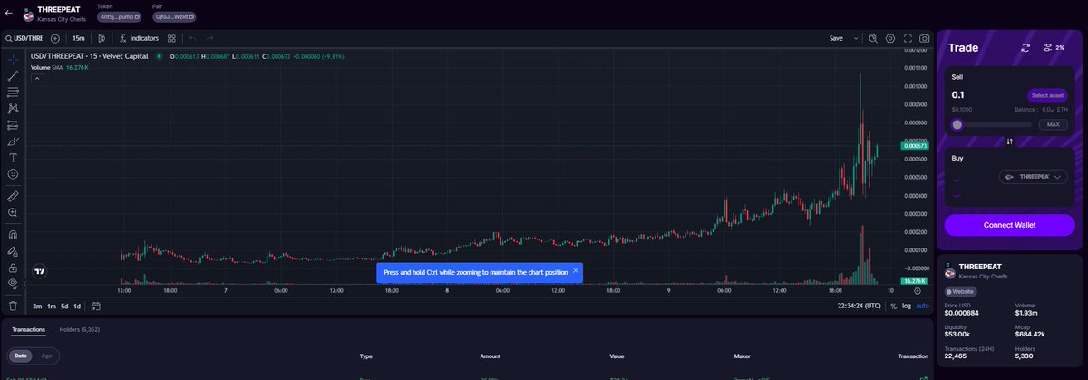1088x380 pixels.
Task: Refresh the Trade panel
Action: tap(1025, 47)
